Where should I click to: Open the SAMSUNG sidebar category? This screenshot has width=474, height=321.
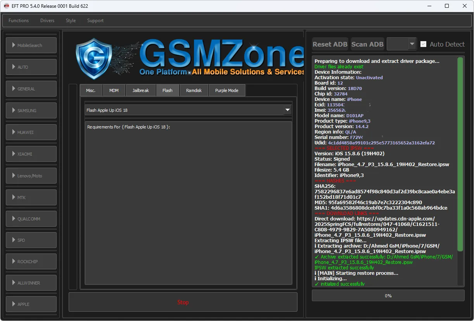click(31, 111)
